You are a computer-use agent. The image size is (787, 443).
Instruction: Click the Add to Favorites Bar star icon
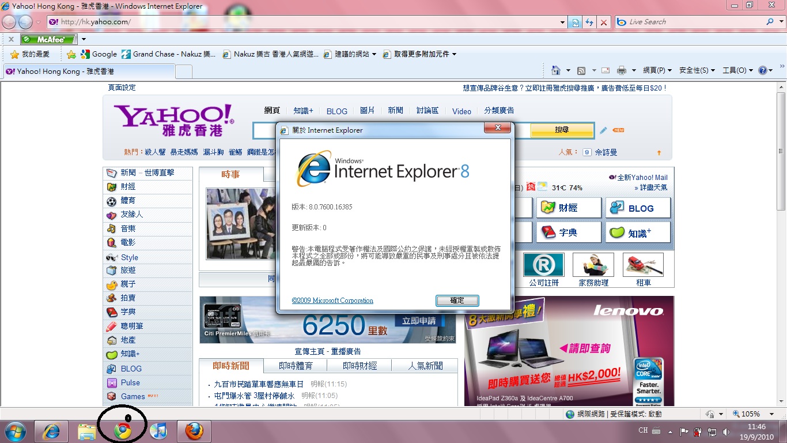(x=71, y=54)
